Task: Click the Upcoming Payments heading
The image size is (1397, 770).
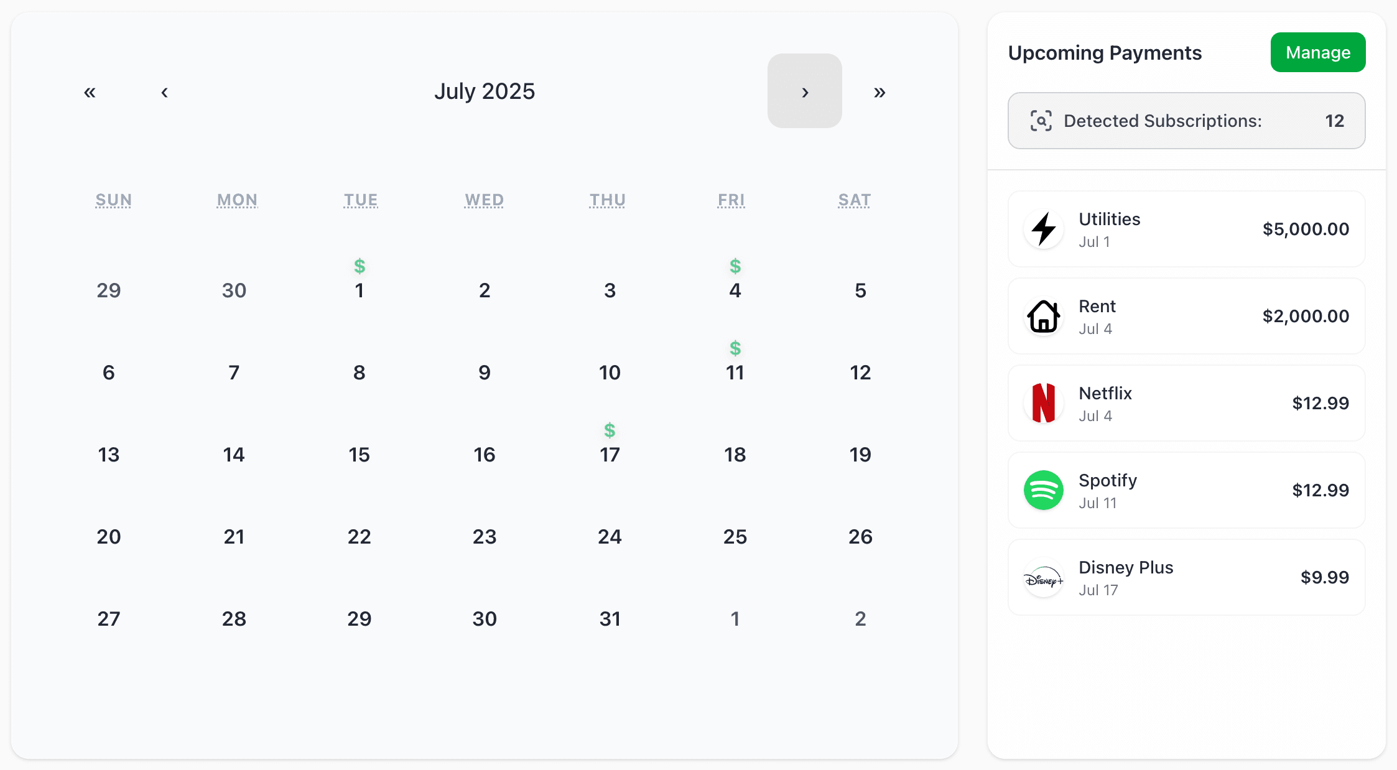Action: point(1105,53)
